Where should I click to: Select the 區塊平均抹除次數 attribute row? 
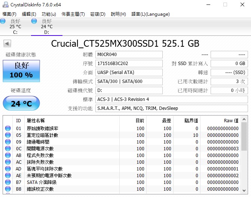click(122, 169)
